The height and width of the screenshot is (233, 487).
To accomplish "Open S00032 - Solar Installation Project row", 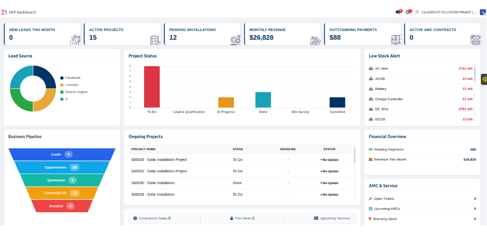I will point(241,171).
